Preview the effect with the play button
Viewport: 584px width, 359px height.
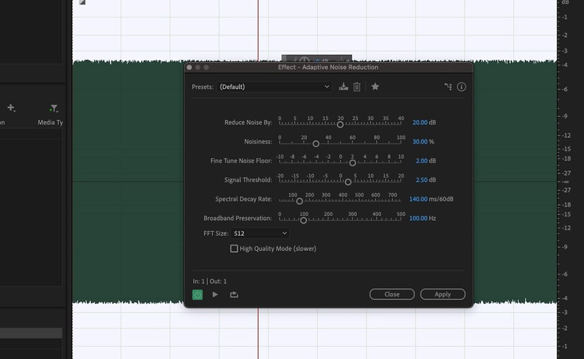pos(215,295)
